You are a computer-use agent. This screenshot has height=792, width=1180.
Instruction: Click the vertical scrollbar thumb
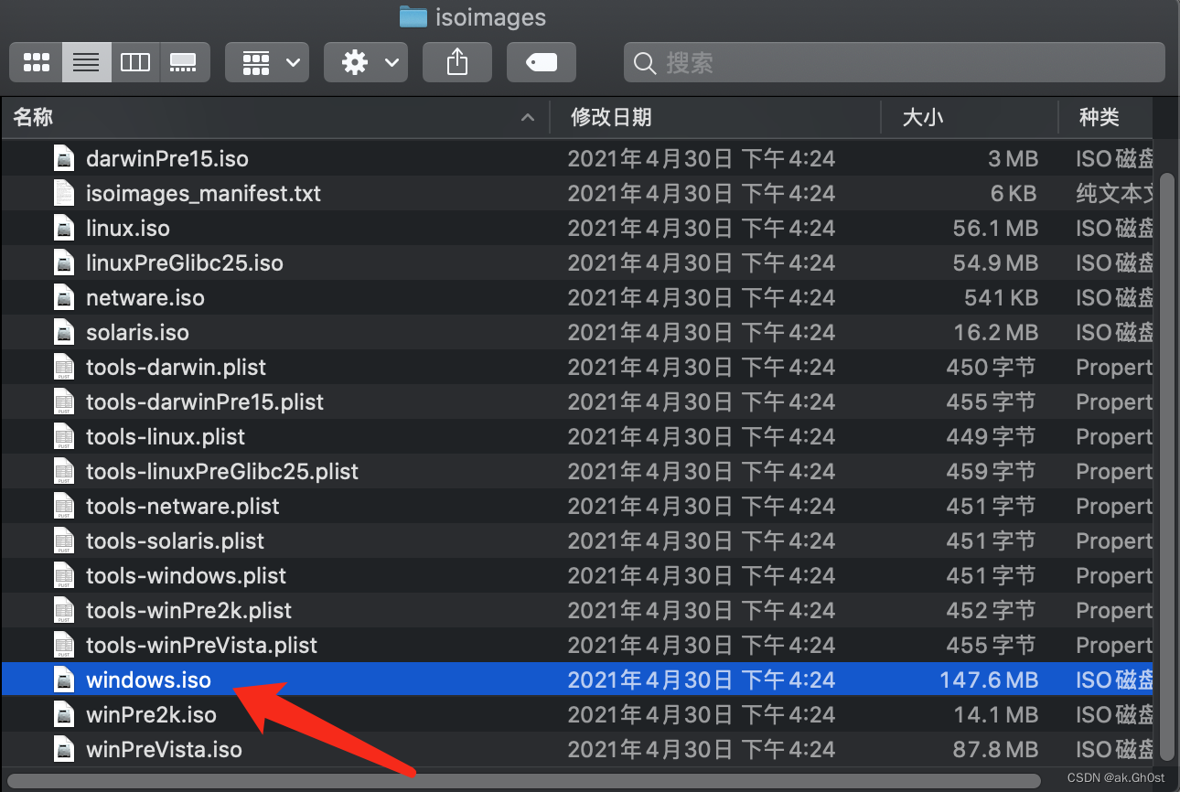click(x=1166, y=466)
